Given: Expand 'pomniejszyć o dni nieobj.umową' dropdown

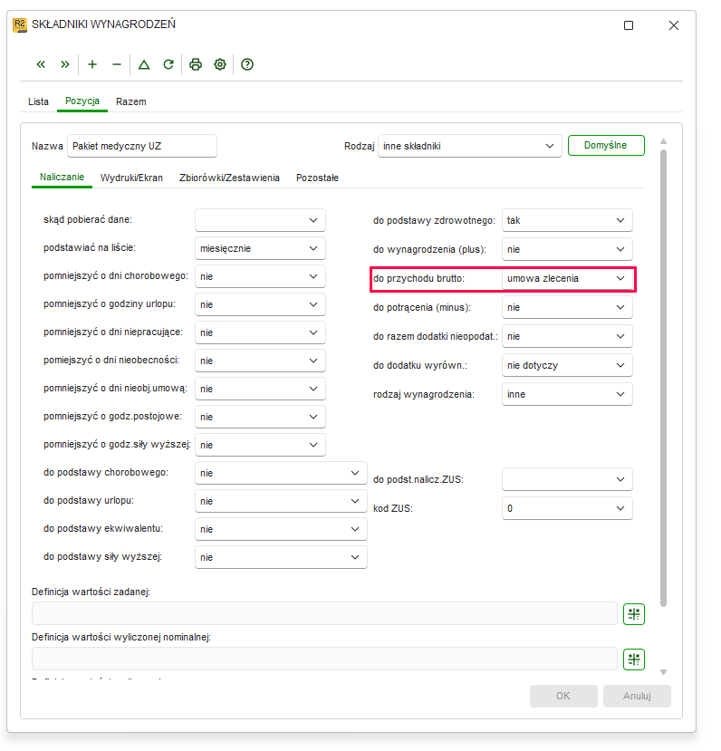Looking at the screenshot, I should [260, 389].
